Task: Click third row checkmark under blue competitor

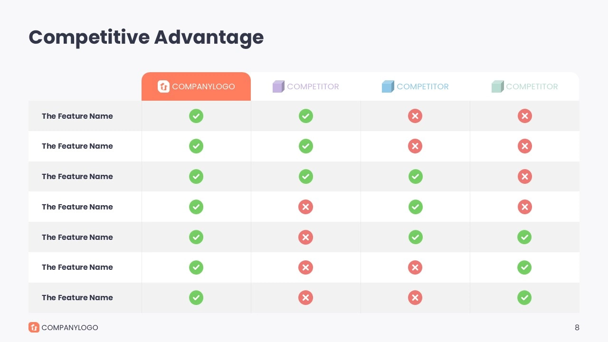Action: (415, 177)
